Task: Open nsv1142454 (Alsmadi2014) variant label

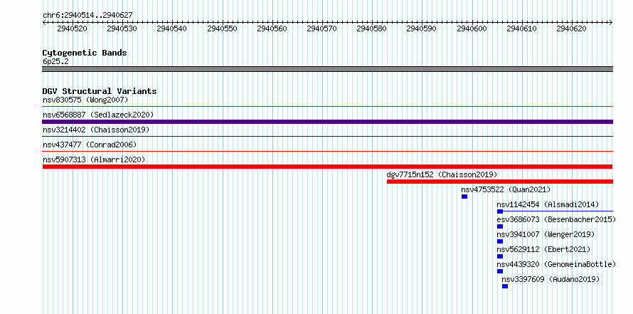Action: point(548,204)
